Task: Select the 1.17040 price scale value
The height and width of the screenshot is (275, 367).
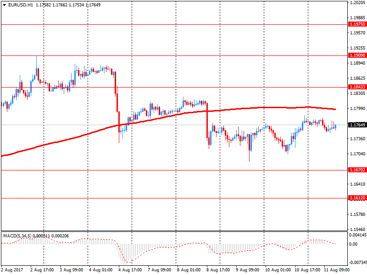Action: point(358,154)
